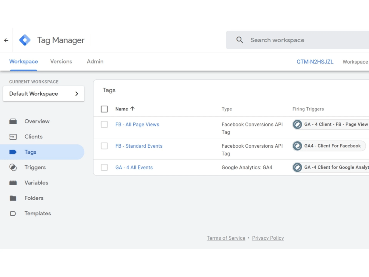Click the Workspace label beside the container ID
Viewport: 369px width, 277px height.
[x=355, y=62]
